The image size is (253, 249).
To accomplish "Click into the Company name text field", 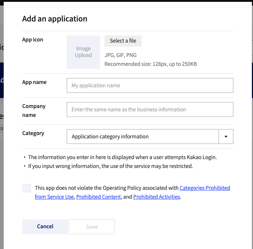I will coord(150,110).
